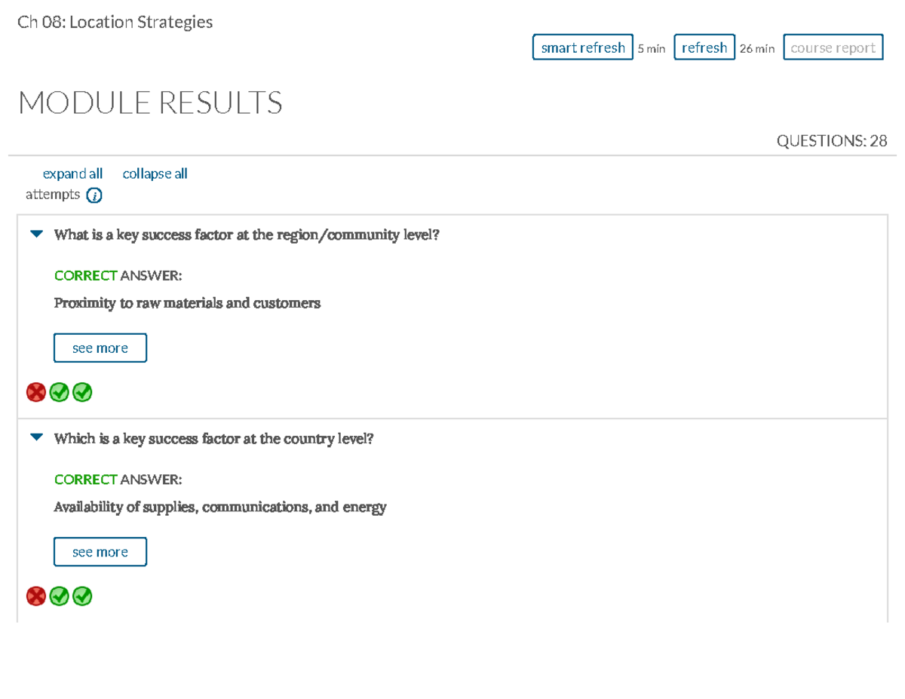Click the last green attempt icon for second question

81,596
